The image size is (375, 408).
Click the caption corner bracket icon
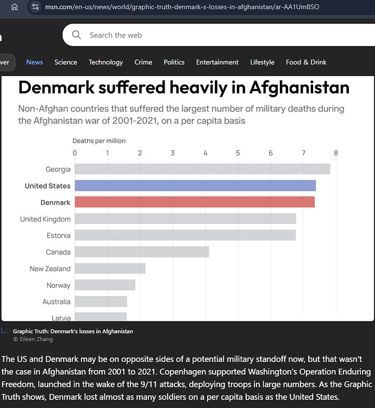click(5, 330)
